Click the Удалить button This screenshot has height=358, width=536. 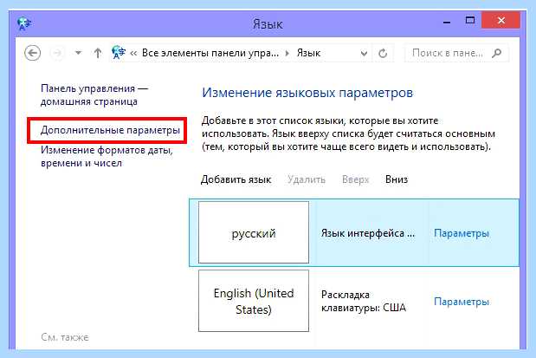click(307, 179)
